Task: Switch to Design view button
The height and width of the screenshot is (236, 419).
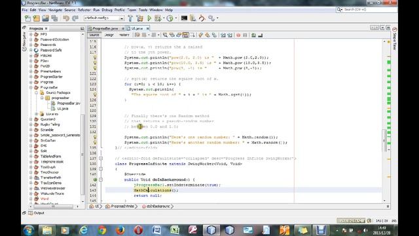Action: pyautogui.click(x=109, y=35)
